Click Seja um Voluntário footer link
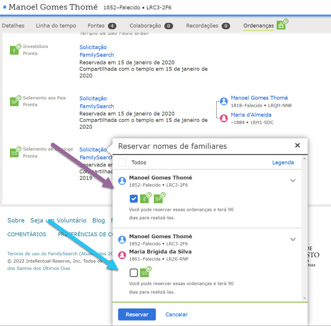The height and width of the screenshot is (326, 331). tap(58, 220)
